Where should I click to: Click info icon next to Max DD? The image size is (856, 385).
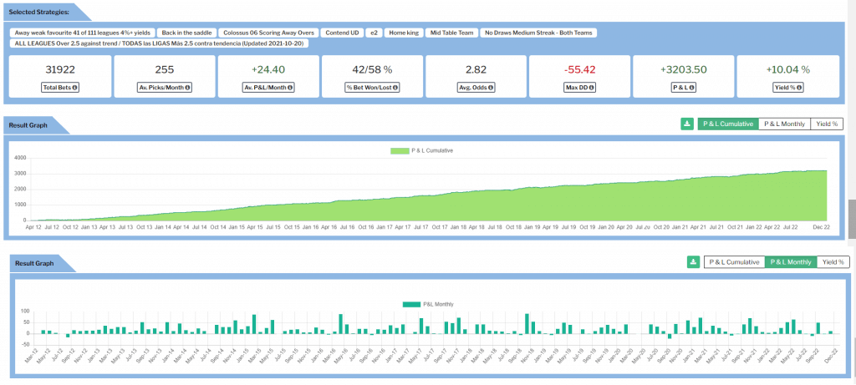pyautogui.click(x=596, y=88)
